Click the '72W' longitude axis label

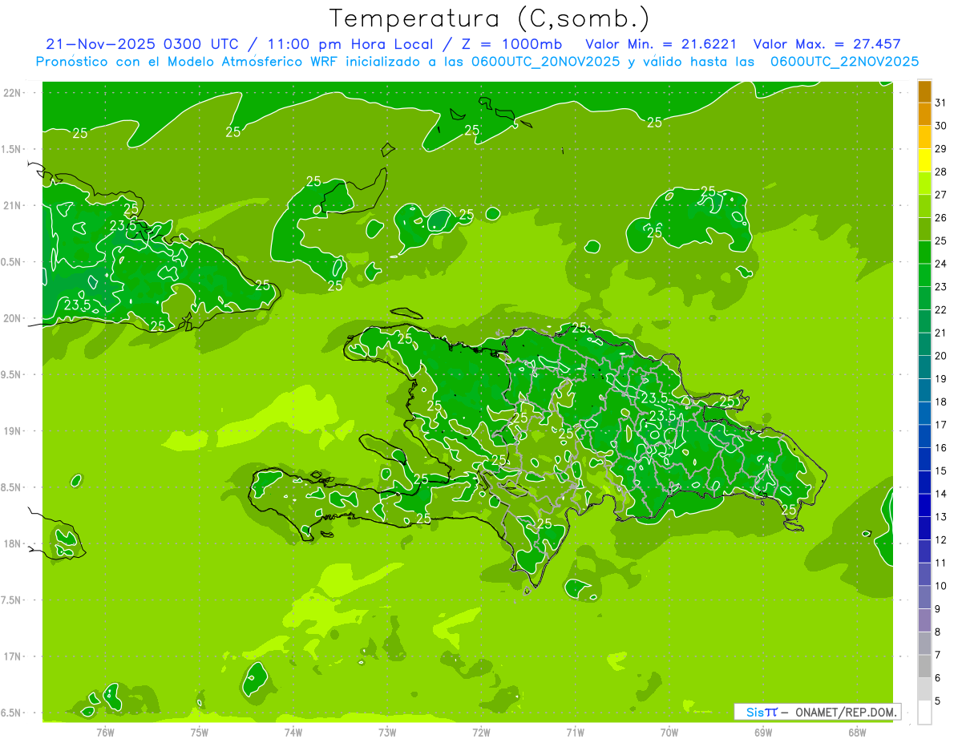coord(481,732)
